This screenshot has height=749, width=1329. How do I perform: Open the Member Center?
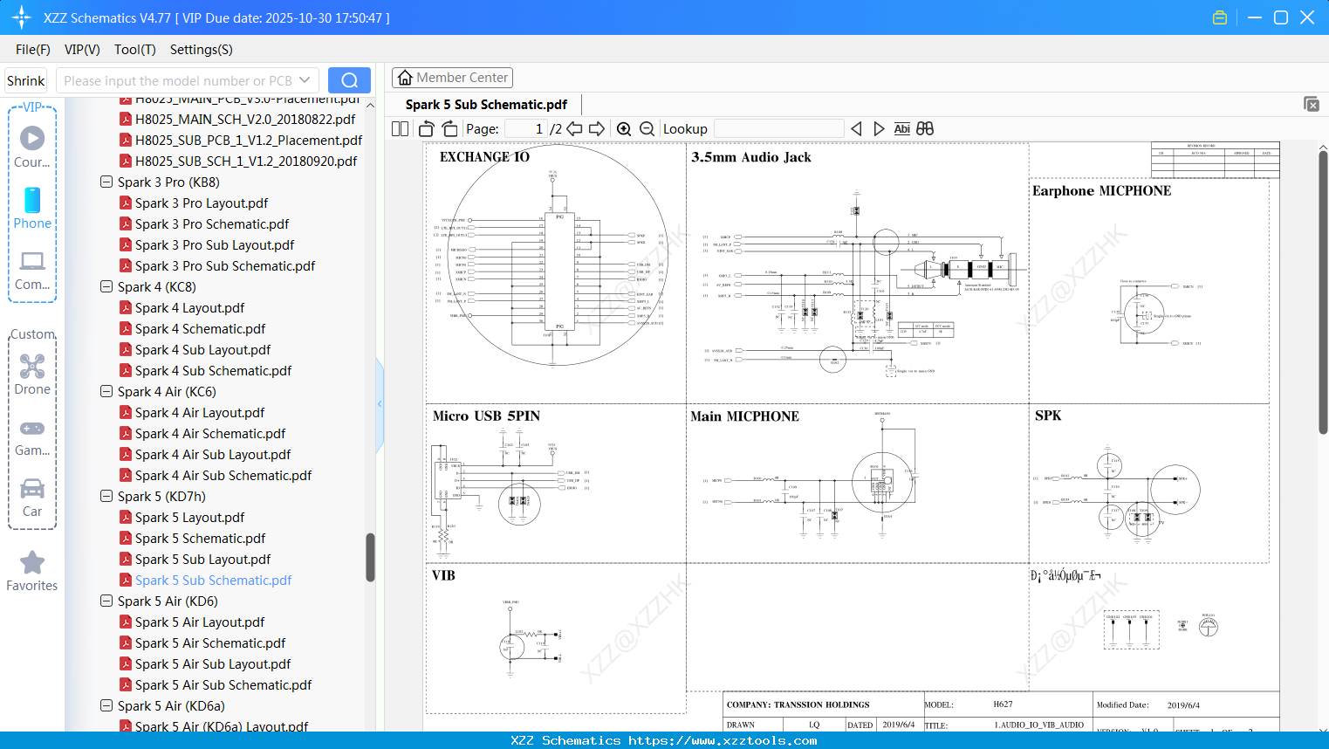coord(452,77)
